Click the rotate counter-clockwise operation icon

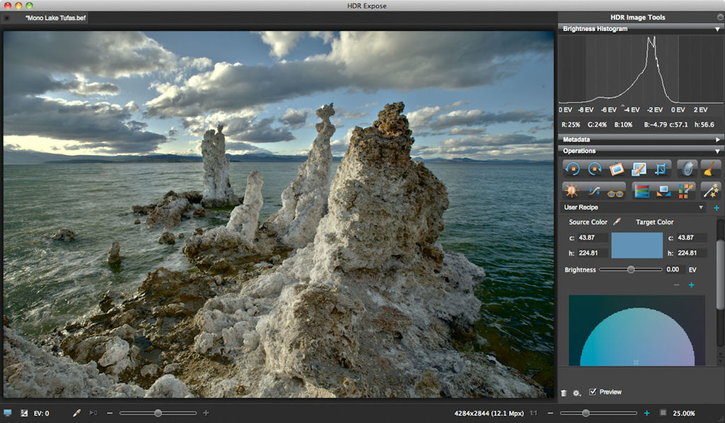pyautogui.click(x=572, y=169)
